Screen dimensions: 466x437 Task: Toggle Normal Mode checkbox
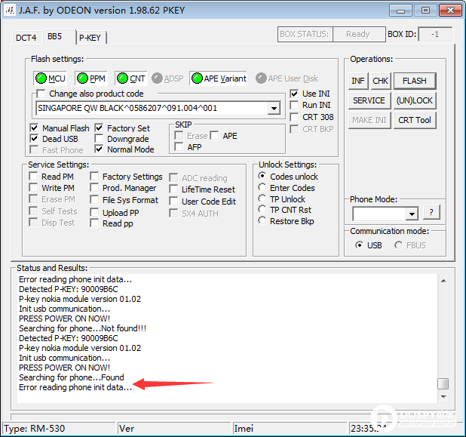(99, 149)
